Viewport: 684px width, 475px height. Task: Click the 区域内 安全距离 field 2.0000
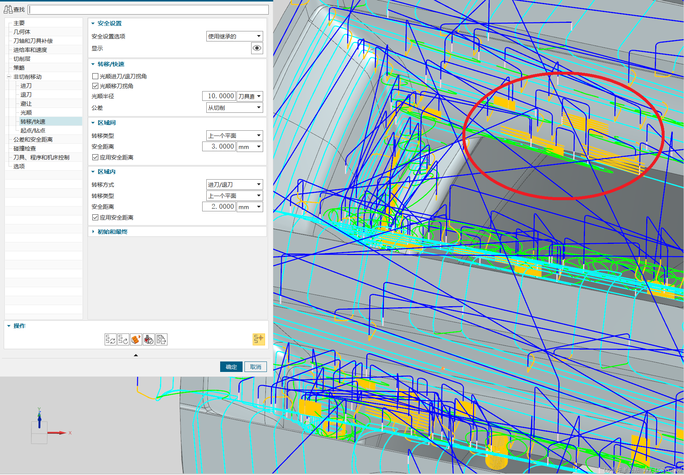(219, 207)
